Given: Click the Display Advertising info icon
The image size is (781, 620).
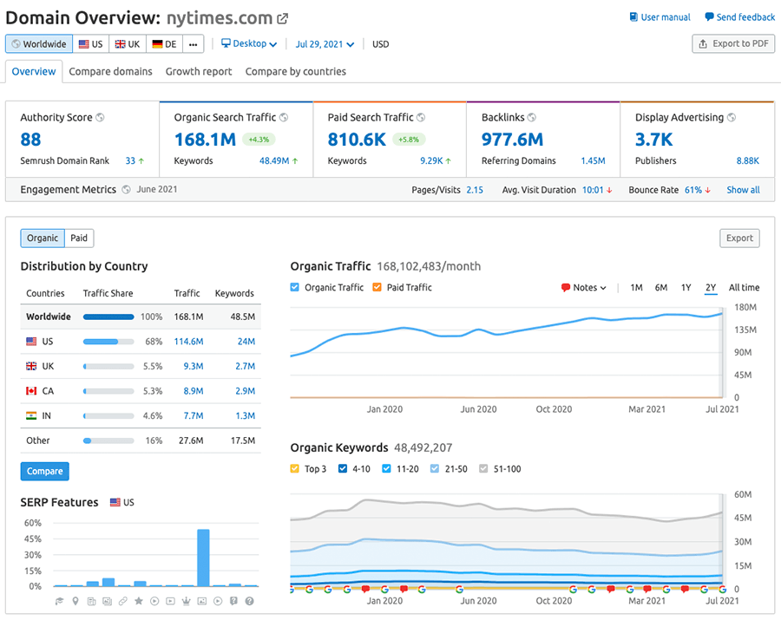Looking at the screenshot, I should [x=732, y=117].
